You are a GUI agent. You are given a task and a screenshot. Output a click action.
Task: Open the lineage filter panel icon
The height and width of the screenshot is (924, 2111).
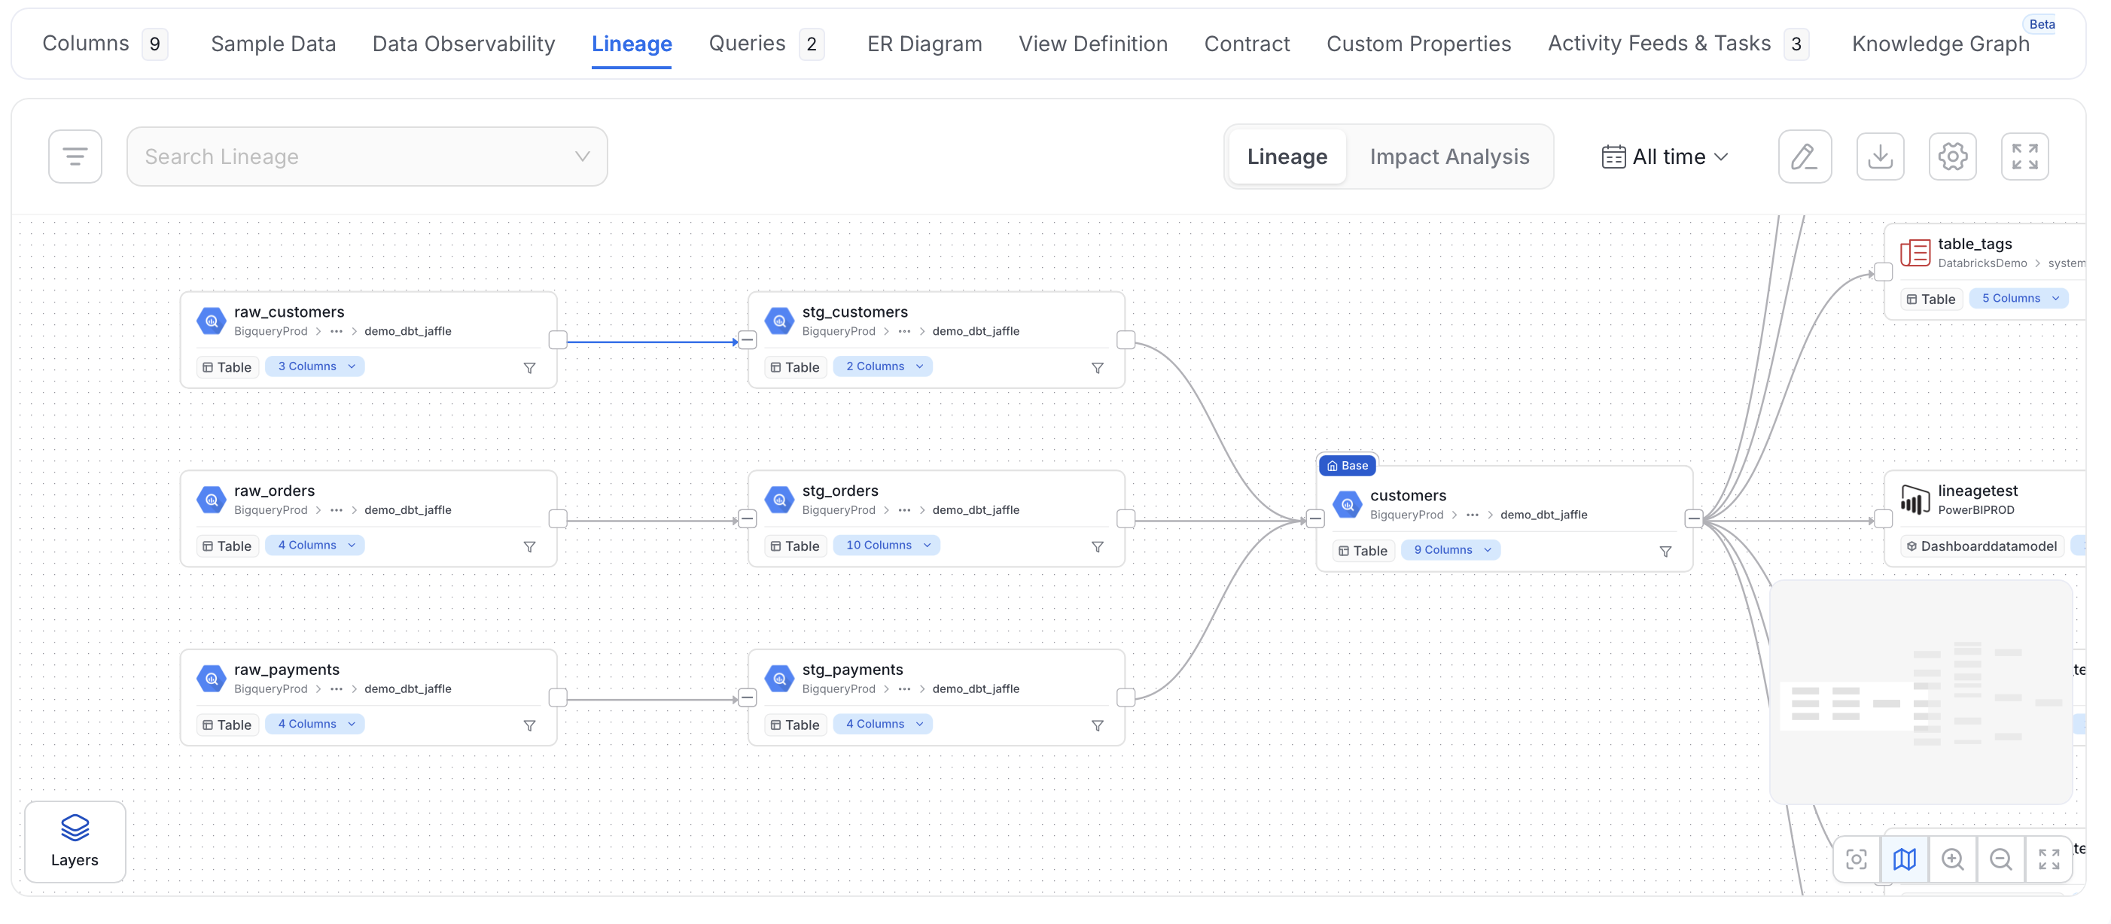75,157
